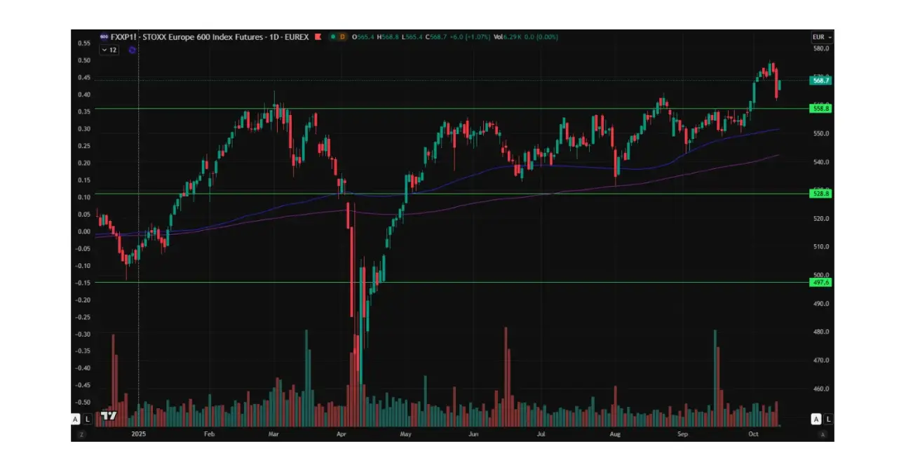Toggle log scale L on left axis
The height and width of the screenshot is (470, 920).
click(88, 419)
